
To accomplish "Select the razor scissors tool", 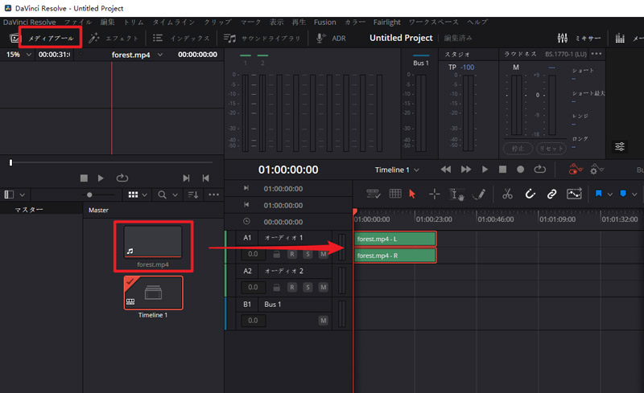I will tap(507, 194).
